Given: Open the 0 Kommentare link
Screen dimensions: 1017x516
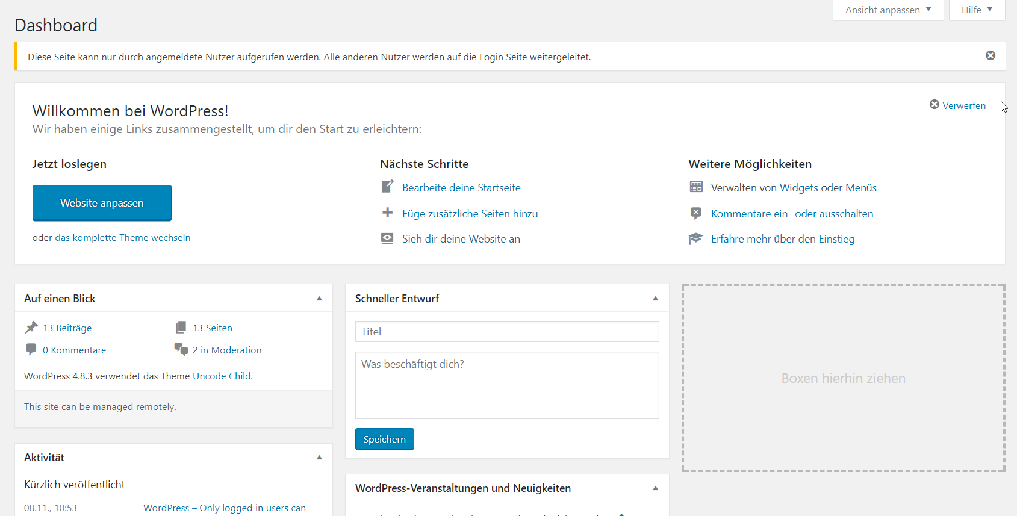Looking at the screenshot, I should click(x=74, y=350).
